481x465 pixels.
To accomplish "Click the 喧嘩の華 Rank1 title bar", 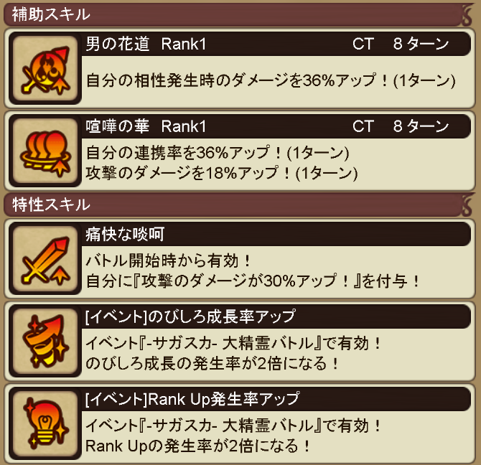I will coord(276,126).
